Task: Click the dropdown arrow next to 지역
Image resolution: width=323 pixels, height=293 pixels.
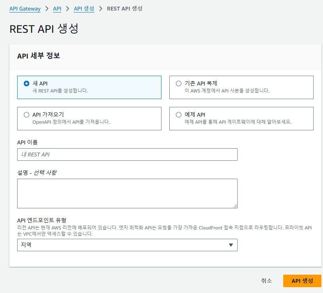Action: (231, 245)
